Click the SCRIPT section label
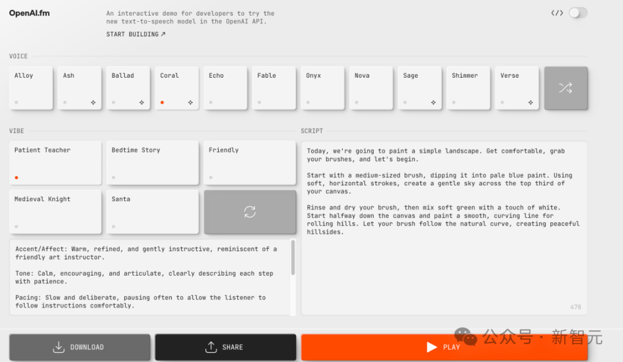This screenshot has width=623, height=362. pos(312,131)
